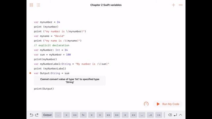Insert the <= operator key
This screenshot has width=212, height=119.
[x=108, y=115]
